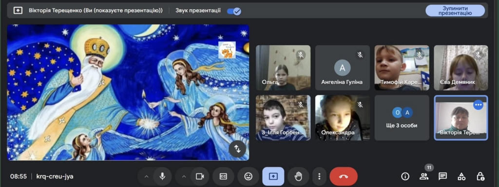Select 3_Ілля Горбен... video tile
Image resolution: width=499 pixels, height=187 pixels.
(x=283, y=118)
